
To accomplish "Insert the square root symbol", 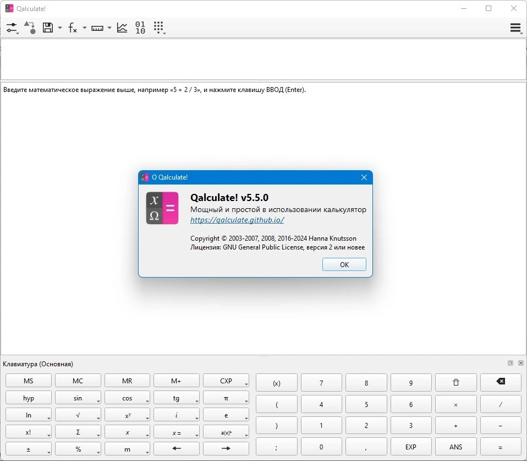I will coord(78,415).
